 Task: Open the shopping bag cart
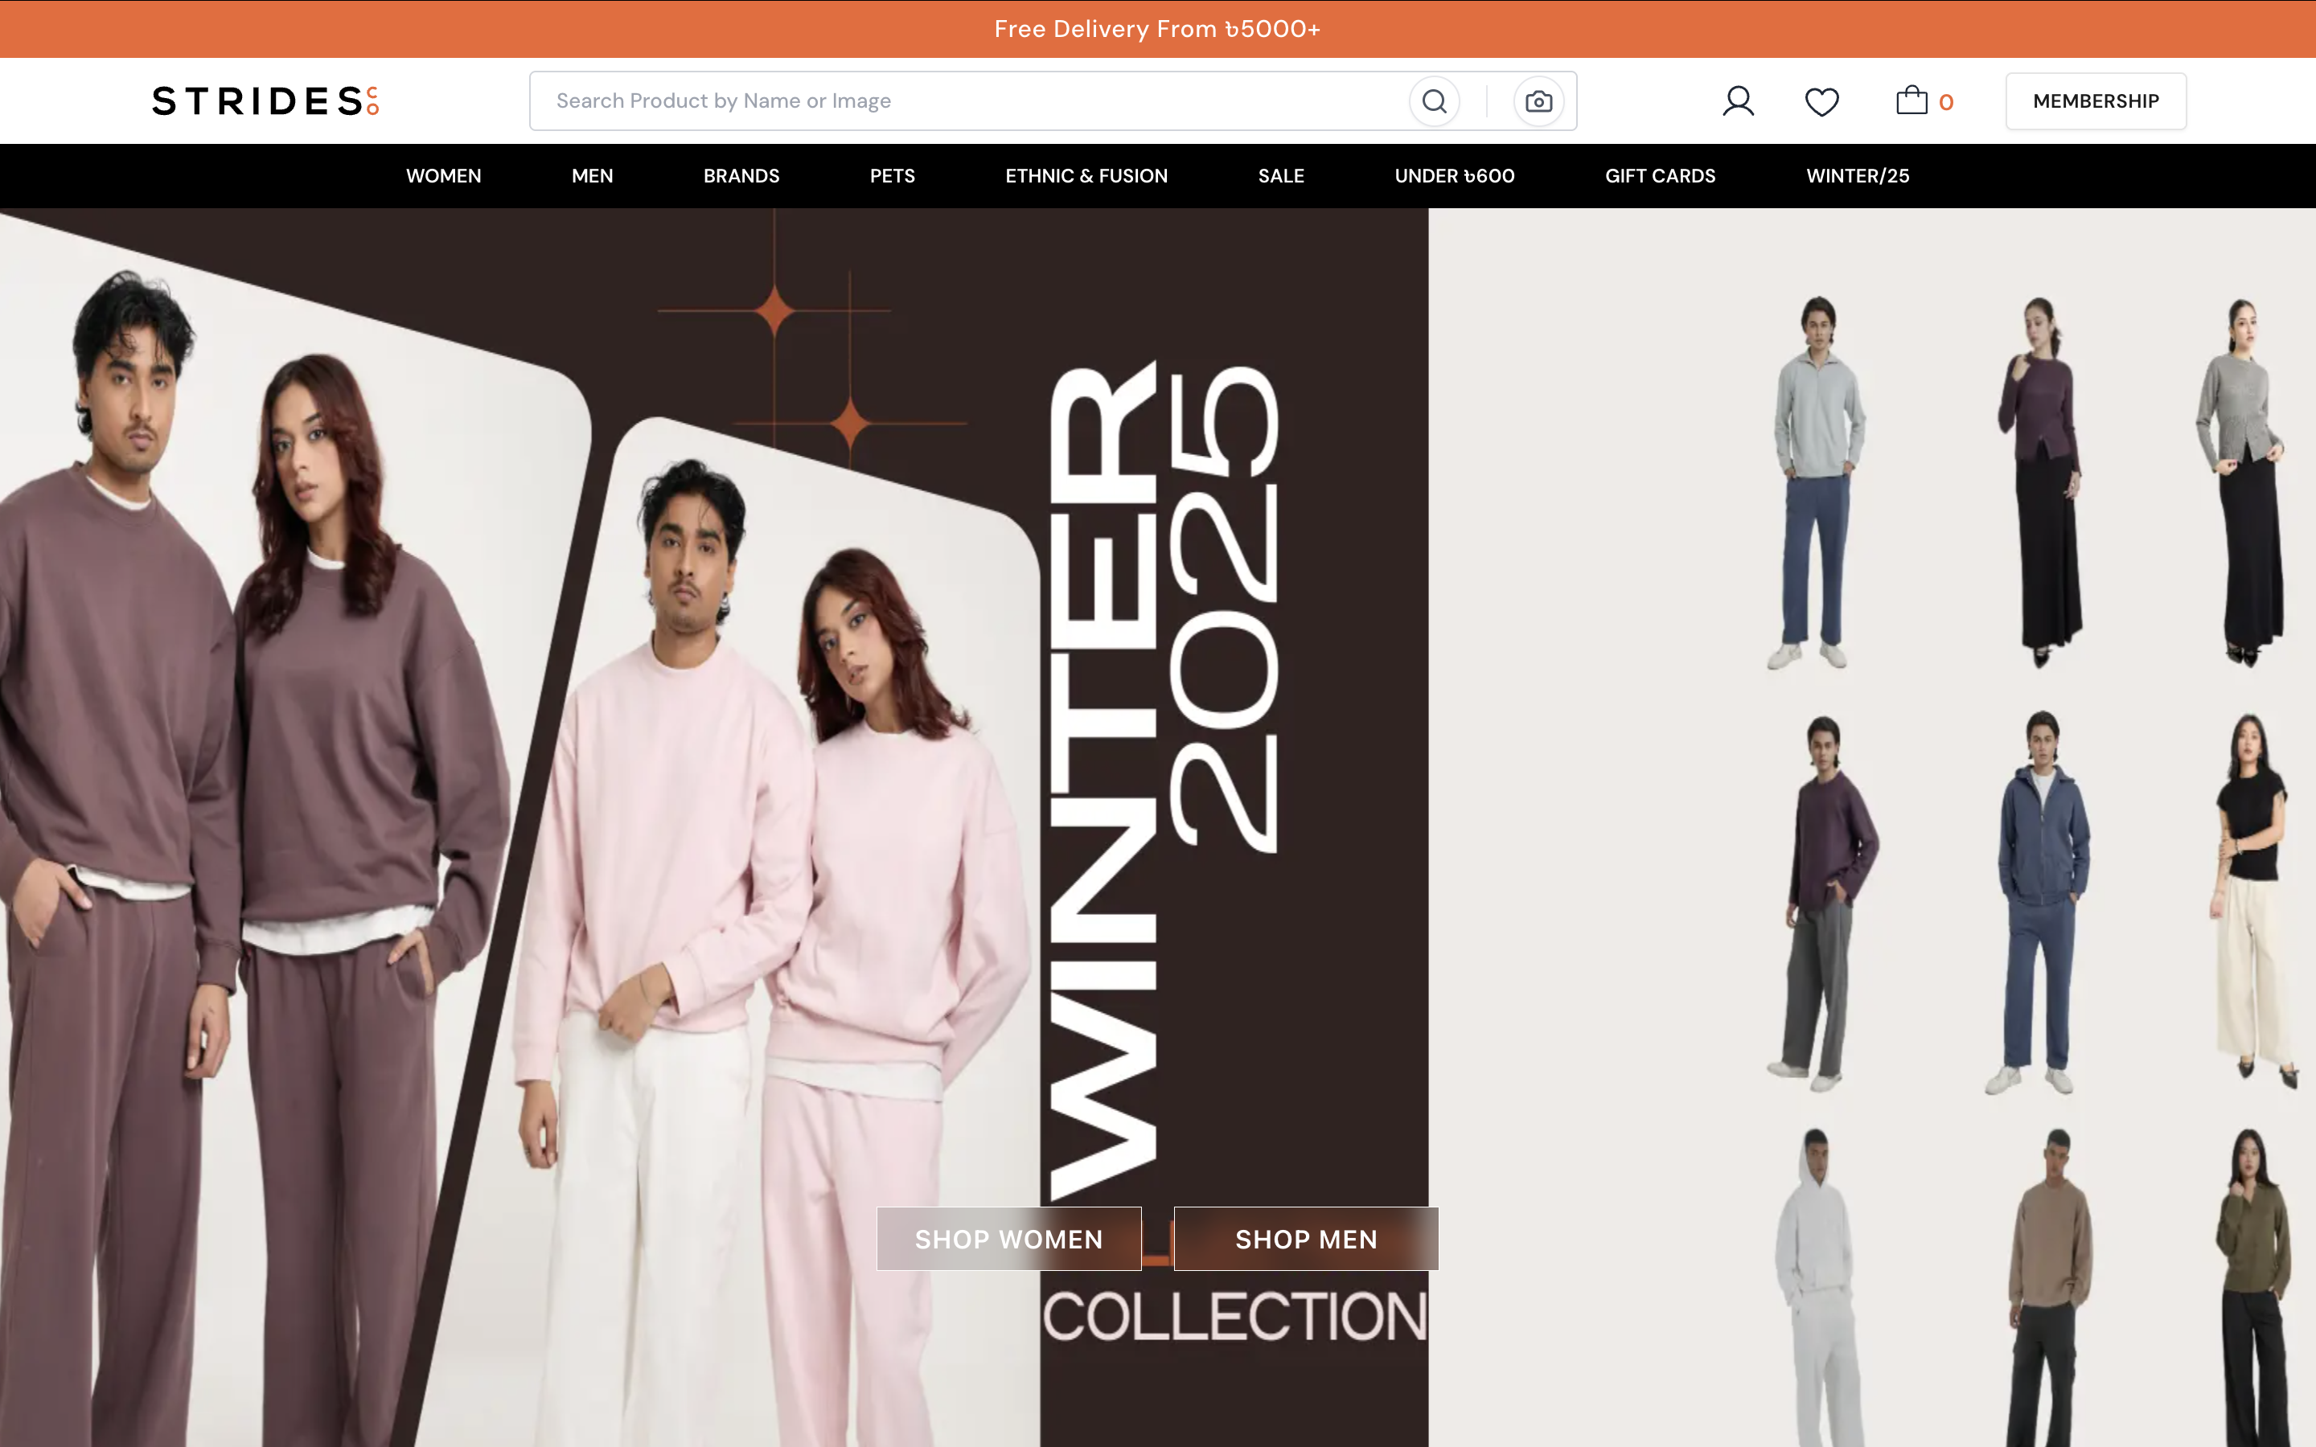click(x=1912, y=100)
